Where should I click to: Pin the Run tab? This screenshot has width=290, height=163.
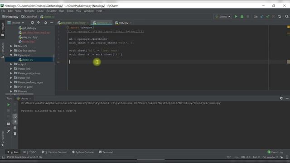[x=8, y=131]
